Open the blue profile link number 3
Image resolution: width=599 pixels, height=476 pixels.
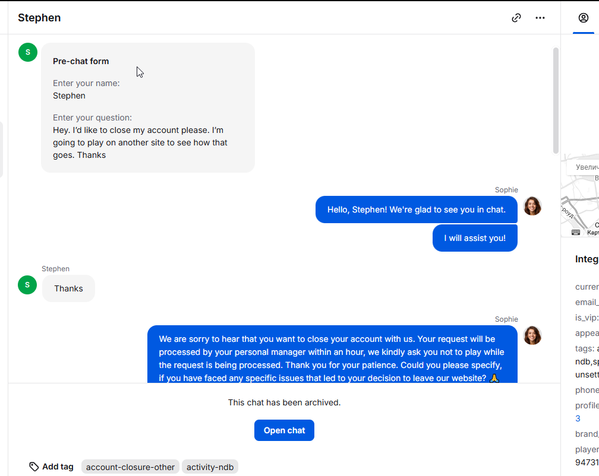point(578,418)
